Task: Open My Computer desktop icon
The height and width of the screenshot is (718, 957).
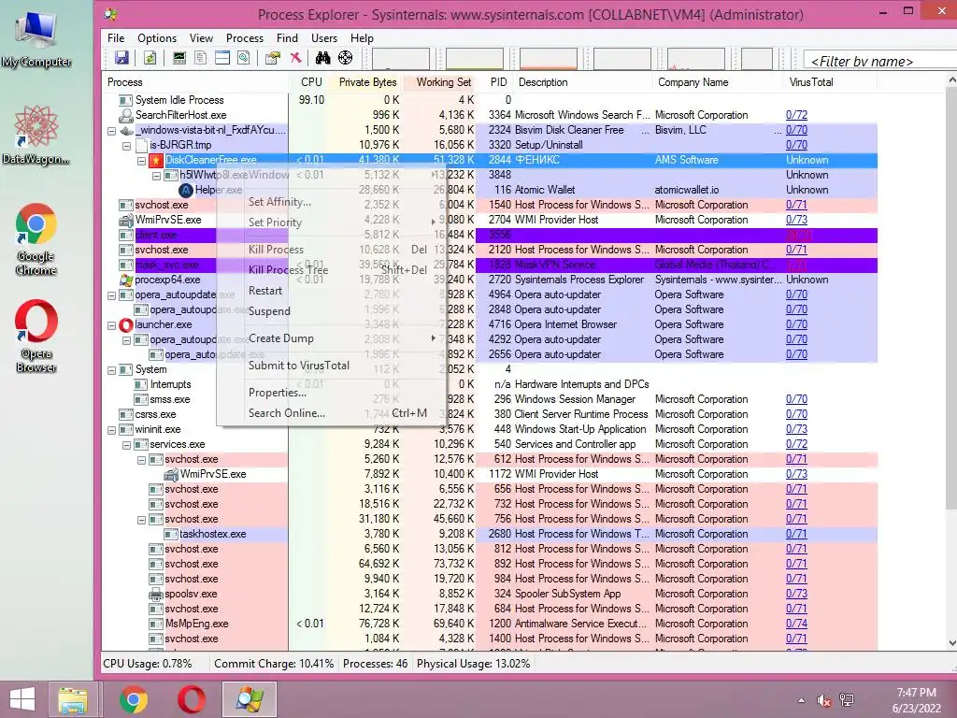Action: 36,40
